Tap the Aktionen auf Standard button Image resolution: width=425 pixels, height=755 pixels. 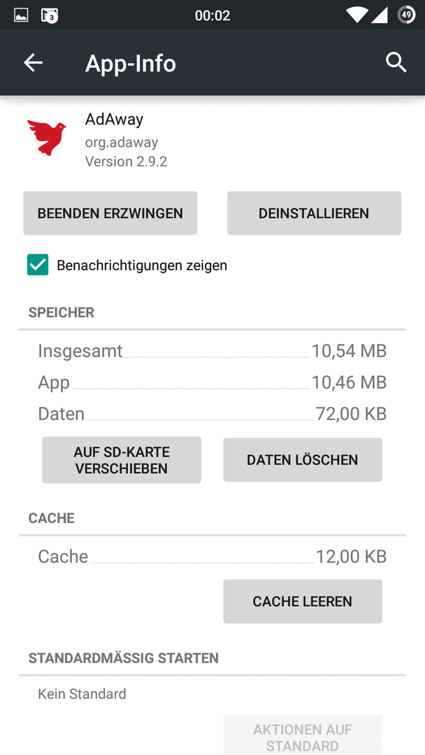point(302,737)
